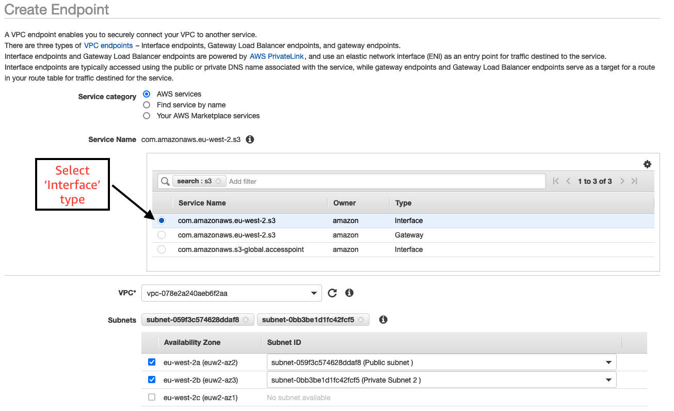Select the Find service by name option
This screenshot has width=674, height=411.
146,105
